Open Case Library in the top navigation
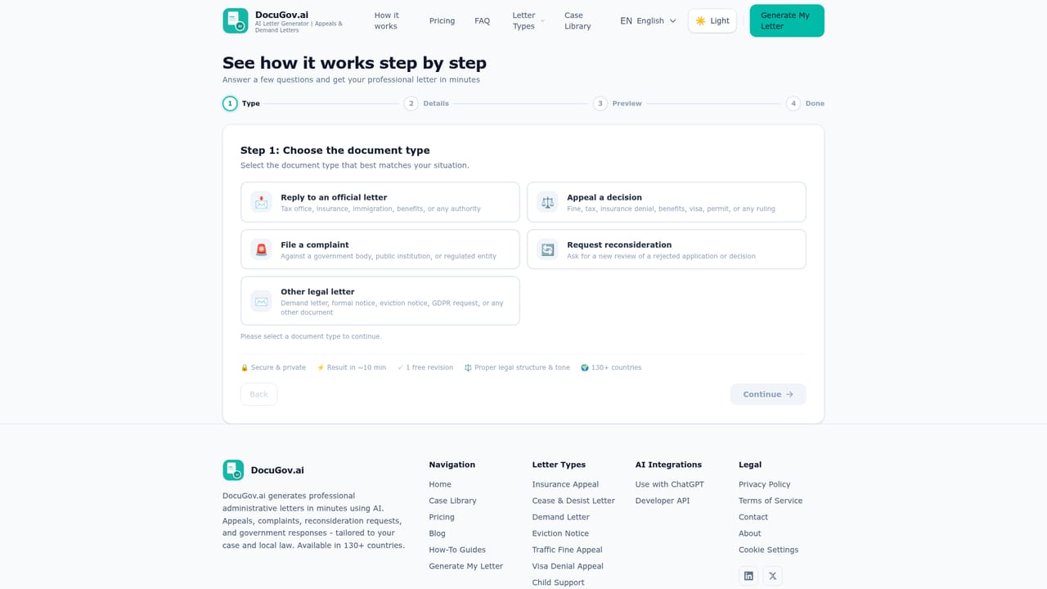This screenshot has width=1047, height=589. point(577,20)
